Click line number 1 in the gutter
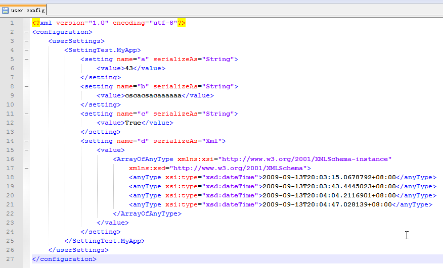The image size is (443, 268). pos(12,23)
